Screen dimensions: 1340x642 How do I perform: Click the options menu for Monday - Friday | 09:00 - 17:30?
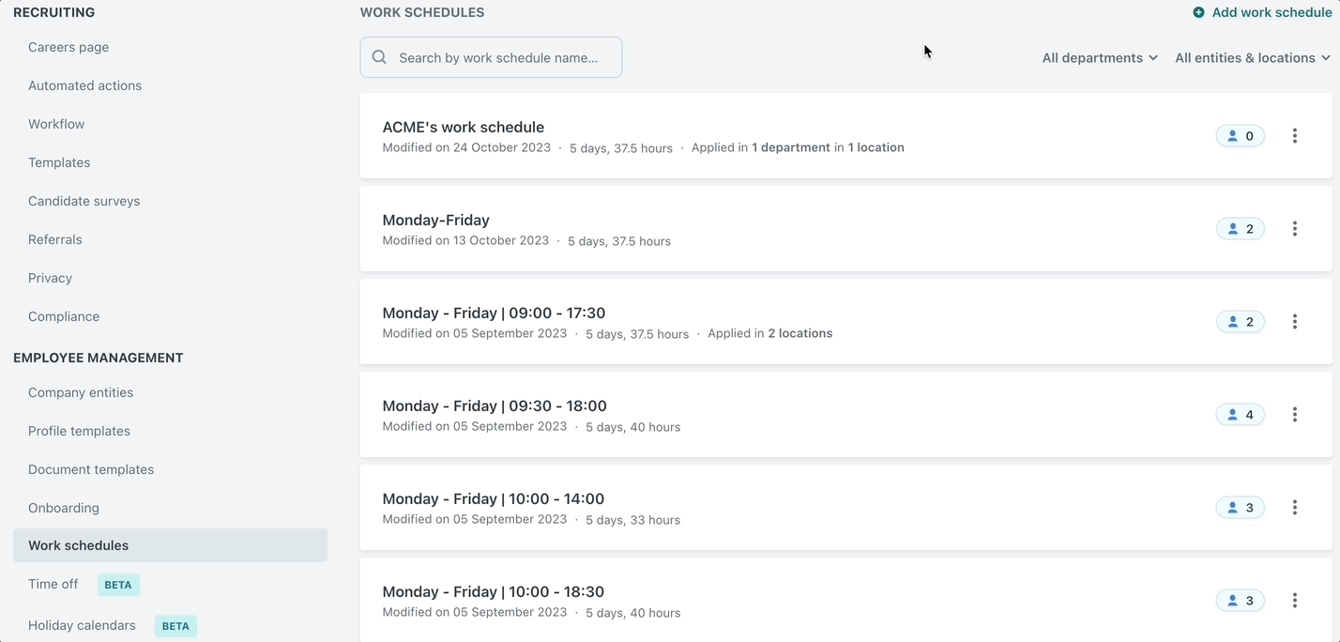1295,321
